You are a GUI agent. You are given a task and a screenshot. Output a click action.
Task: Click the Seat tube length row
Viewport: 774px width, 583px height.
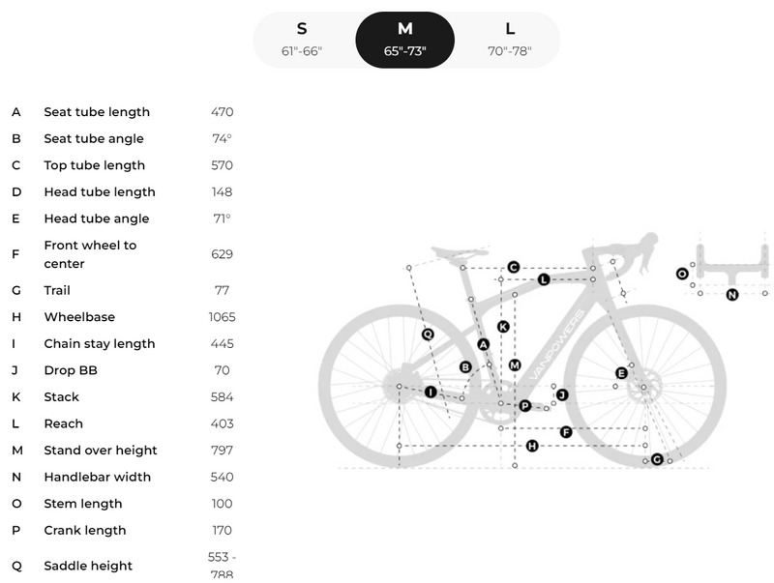coord(124,112)
